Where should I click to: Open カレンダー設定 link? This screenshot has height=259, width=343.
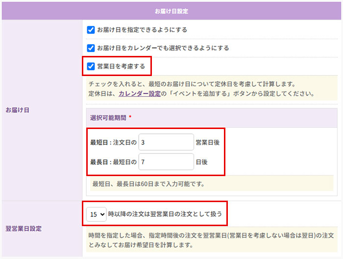pos(140,94)
